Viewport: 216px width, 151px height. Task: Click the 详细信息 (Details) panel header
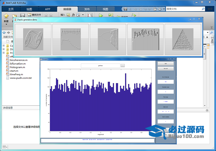pos(21,108)
